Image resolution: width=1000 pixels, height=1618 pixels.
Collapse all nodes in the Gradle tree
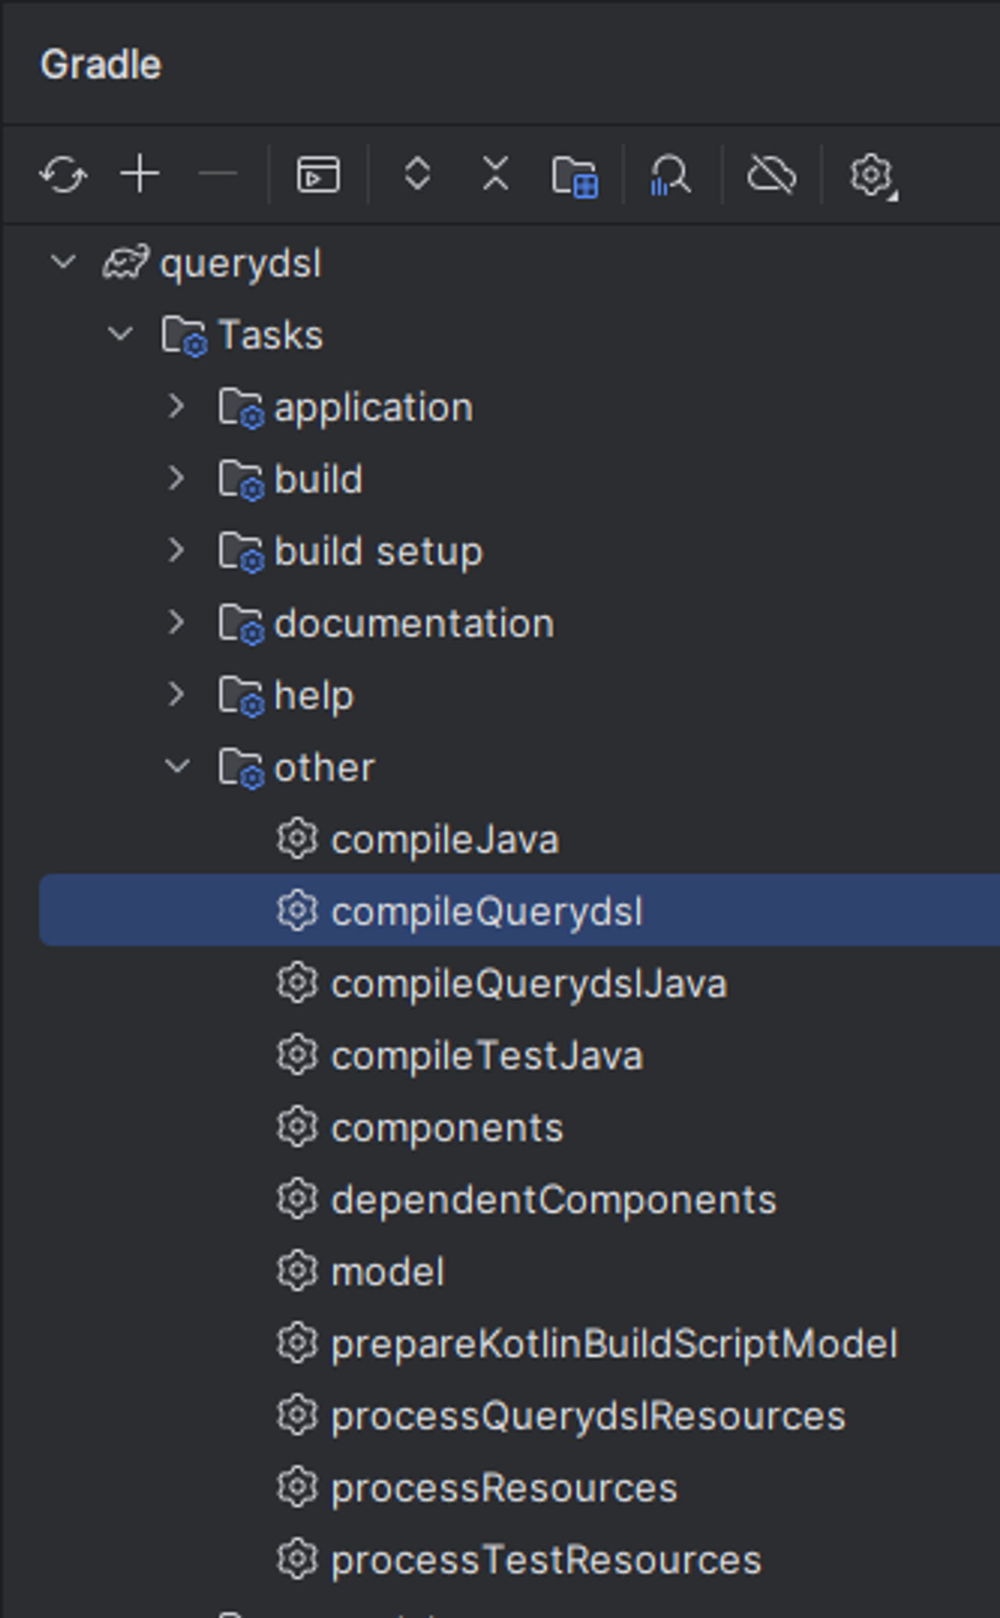(496, 173)
